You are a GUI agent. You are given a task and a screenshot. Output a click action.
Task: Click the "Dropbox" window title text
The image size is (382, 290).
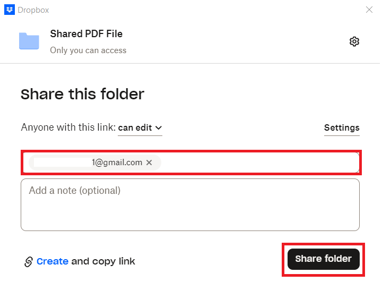pyautogui.click(x=33, y=10)
